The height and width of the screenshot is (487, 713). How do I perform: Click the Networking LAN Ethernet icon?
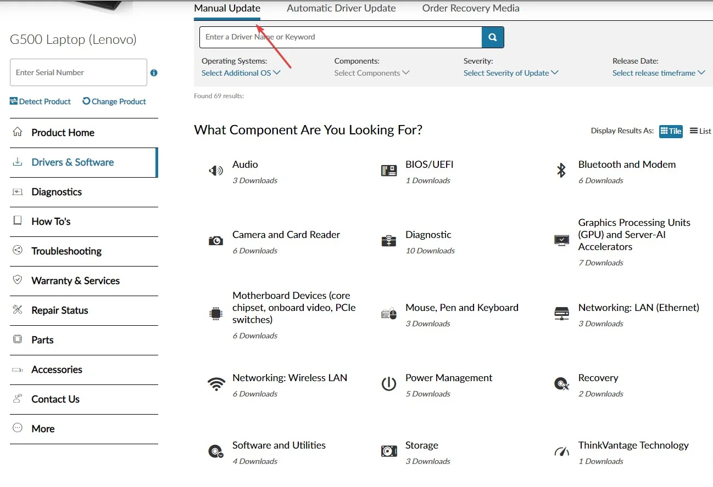coord(561,314)
